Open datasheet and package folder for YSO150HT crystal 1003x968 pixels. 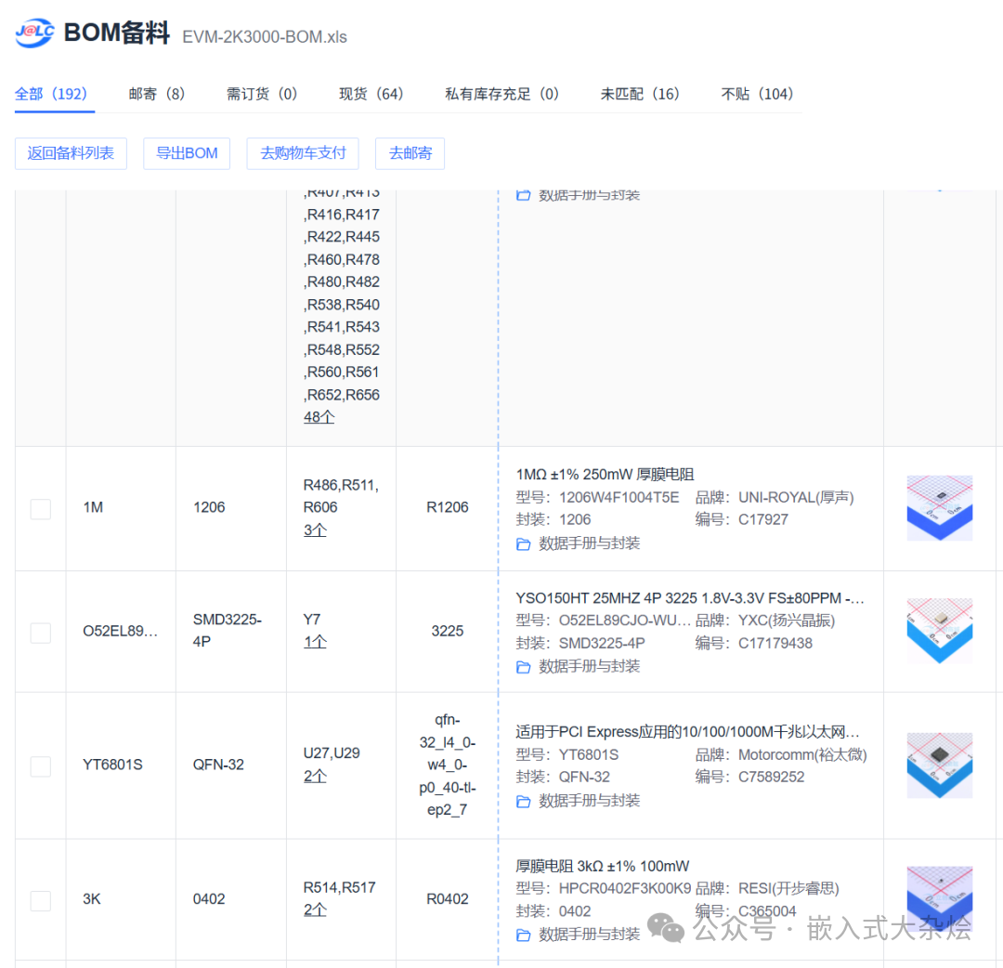click(523, 666)
